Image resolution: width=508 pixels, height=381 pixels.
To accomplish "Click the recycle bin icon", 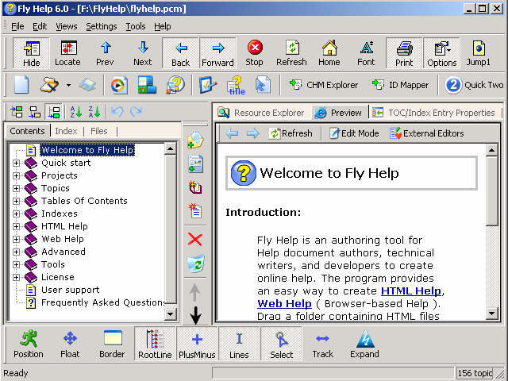I will coord(196,263).
